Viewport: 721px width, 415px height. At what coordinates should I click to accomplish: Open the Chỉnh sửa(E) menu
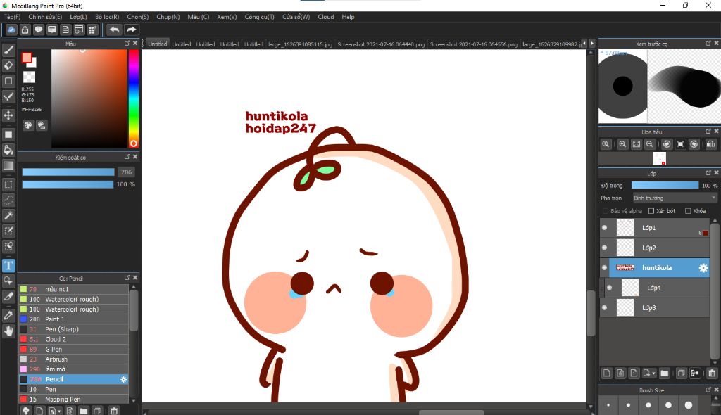tap(45, 17)
